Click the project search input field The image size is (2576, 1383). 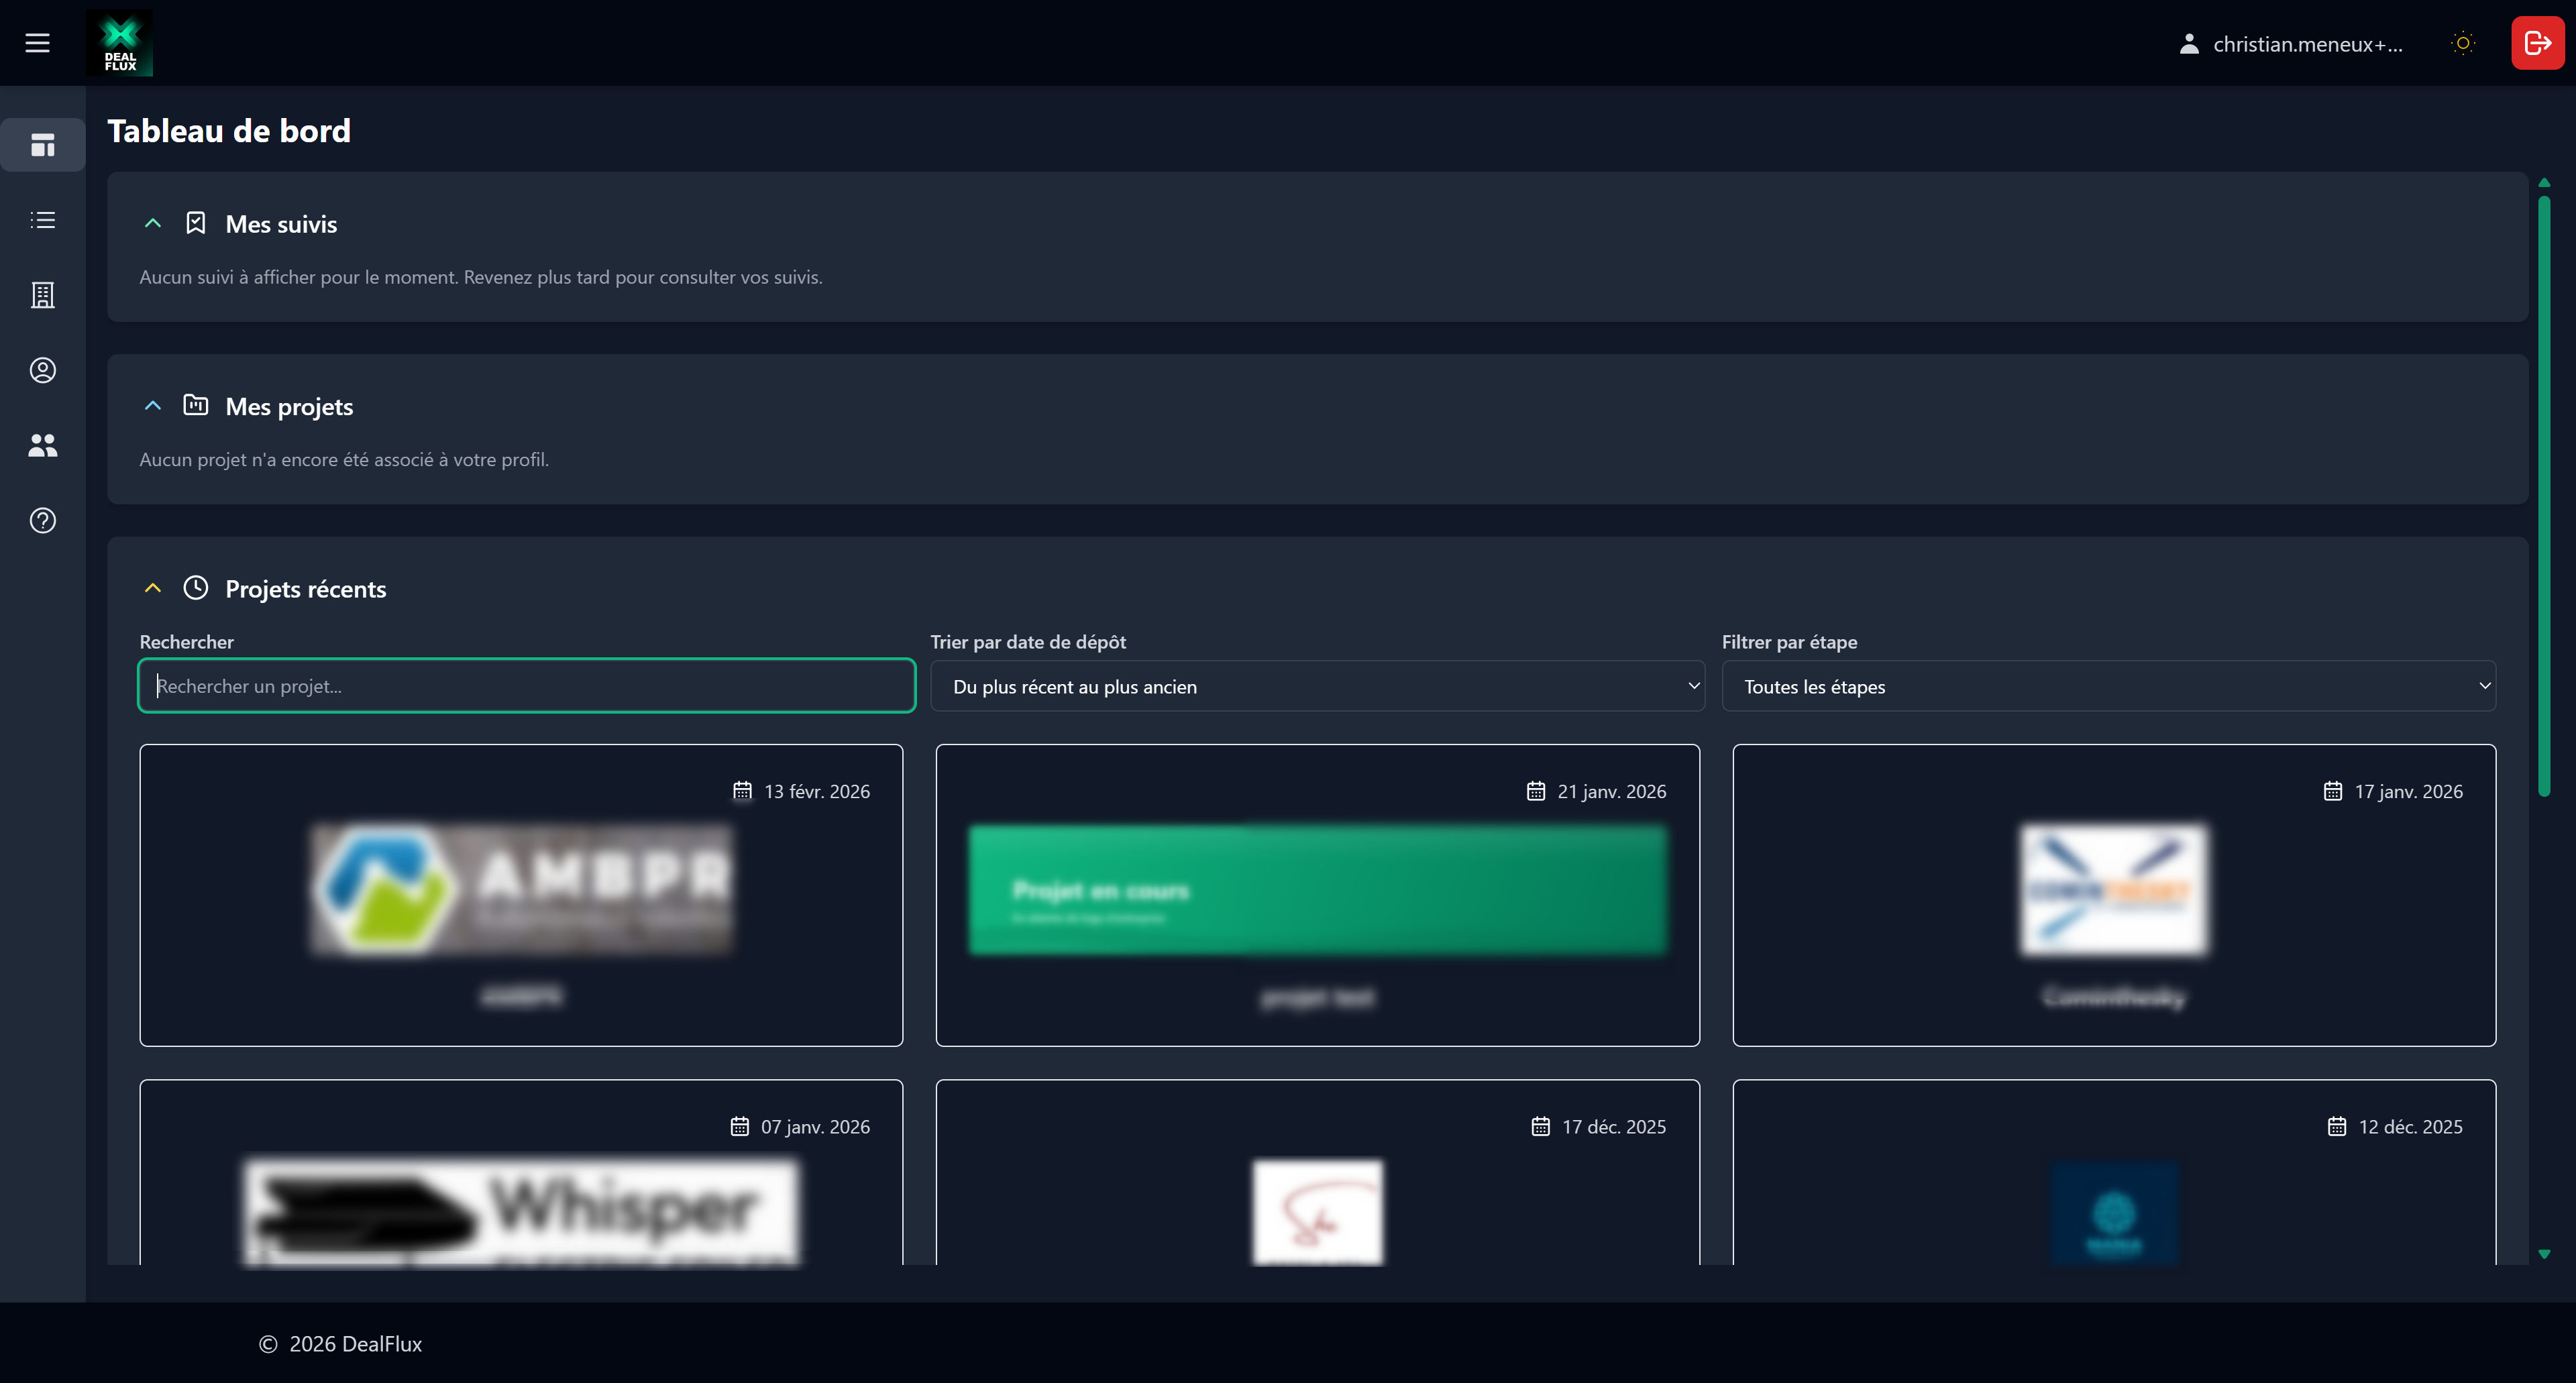[527, 686]
